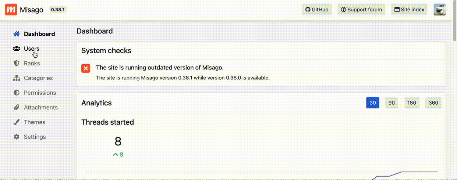The width and height of the screenshot is (457, 180).
Task: Open the user avatar menu
Action: (x=440, y=10)
